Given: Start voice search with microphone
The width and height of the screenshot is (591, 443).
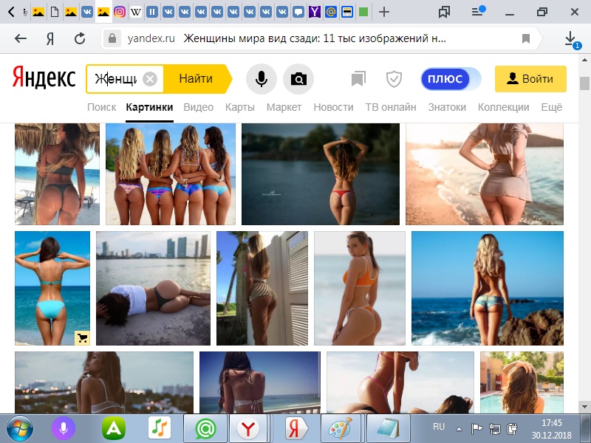Looking at the screenshot, I should tap(262, 79).
